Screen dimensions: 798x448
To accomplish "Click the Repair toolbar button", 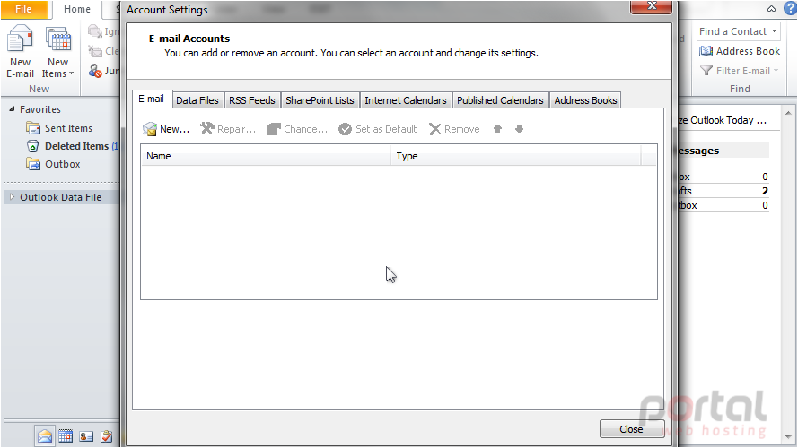I will point(228,129).
